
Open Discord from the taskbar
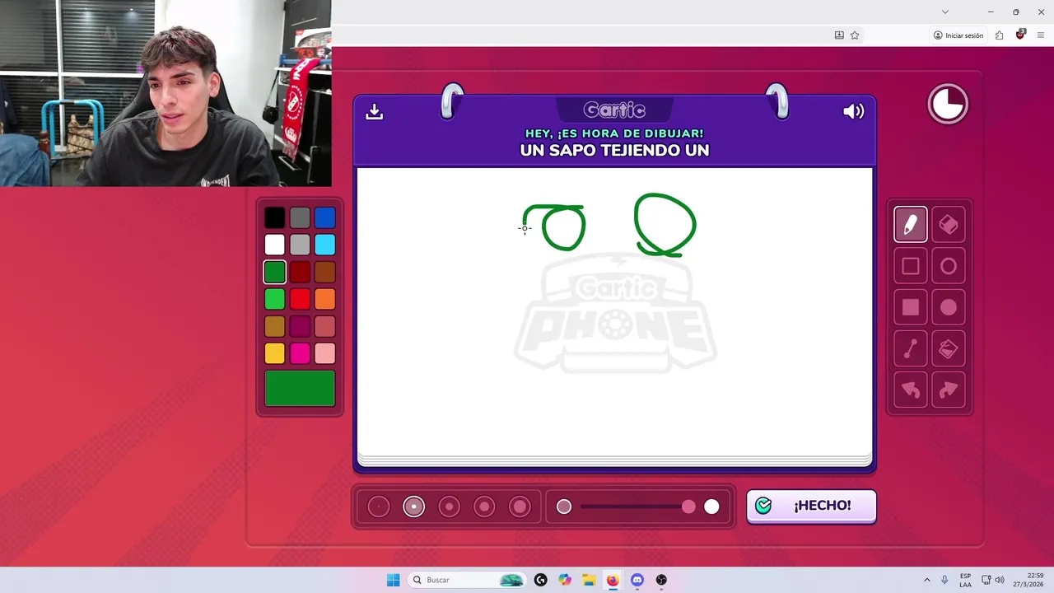[x=637, y=580]
